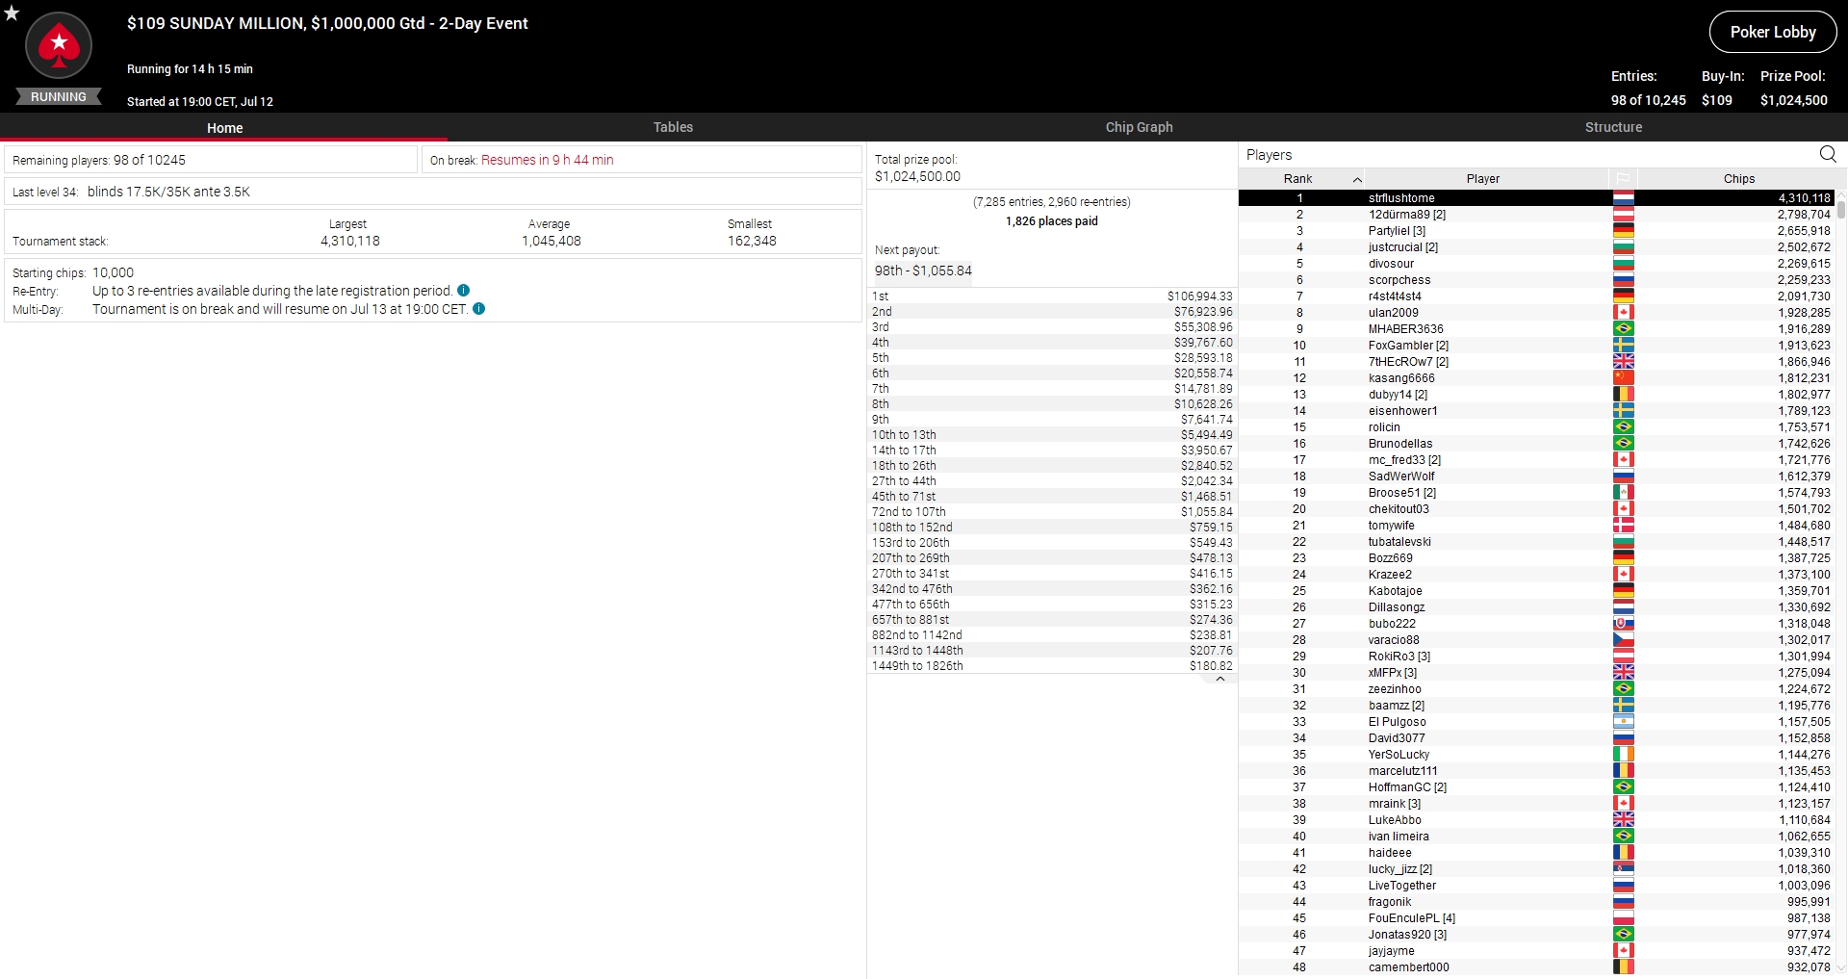Click the flag beside divosour
1848x979 pixels.
tap(1623, 263)
